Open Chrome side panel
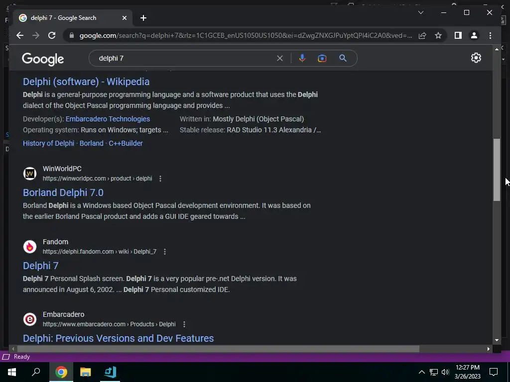Screen dimensions: 510x382 click(458, 35)
